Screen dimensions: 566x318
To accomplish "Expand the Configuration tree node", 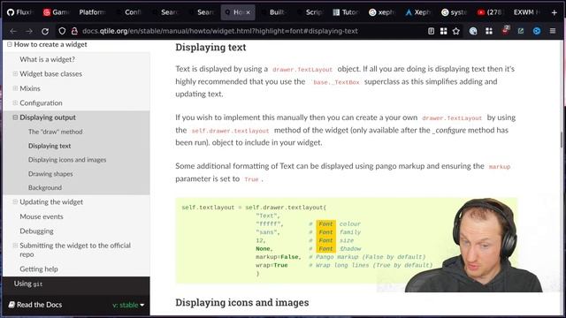I will (15, 102).
